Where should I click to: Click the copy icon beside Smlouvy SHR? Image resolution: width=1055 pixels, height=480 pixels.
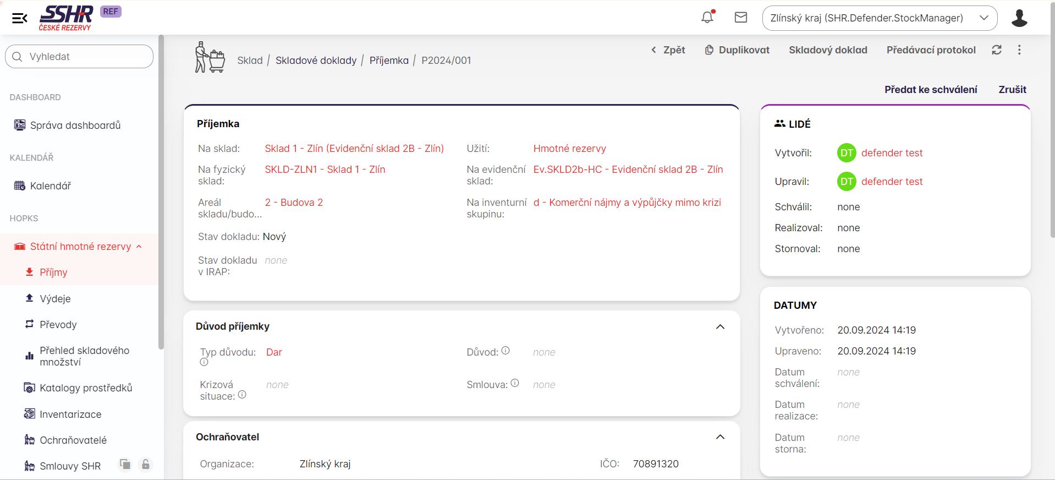[x=125, y=465]
